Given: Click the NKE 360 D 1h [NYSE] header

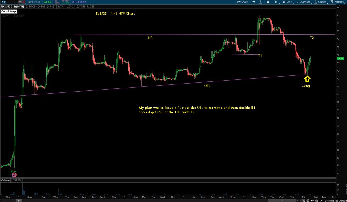Looking at the screenshot, I should pyautogui.click(x=12, y=6).
